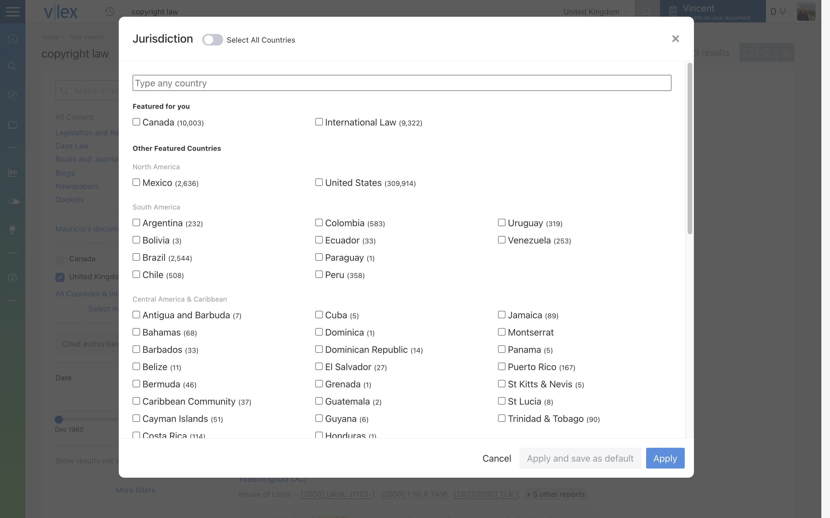Open the Blogs filter link
The image size is (830, 518).
65,173
